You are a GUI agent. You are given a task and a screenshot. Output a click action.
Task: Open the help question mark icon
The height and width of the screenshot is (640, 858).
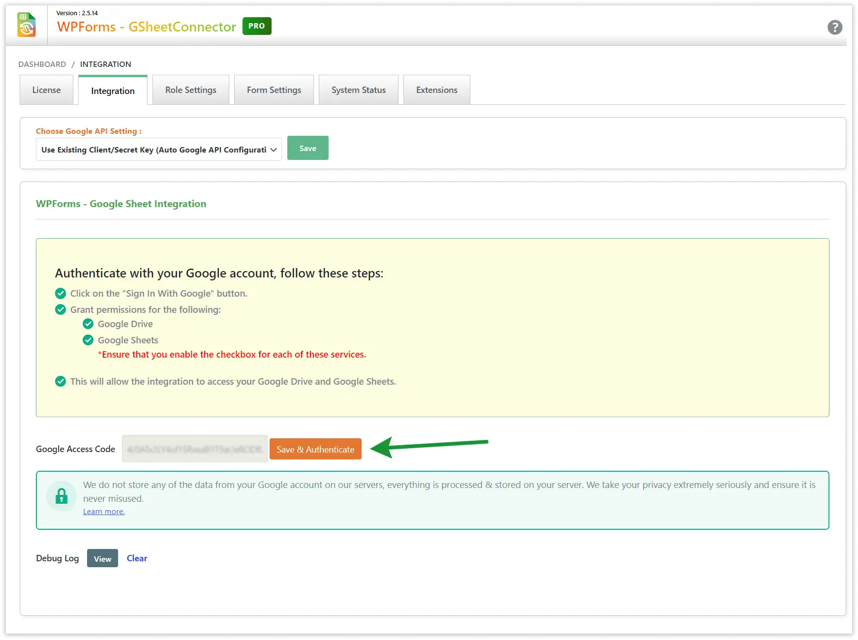(x=834, y=27)
